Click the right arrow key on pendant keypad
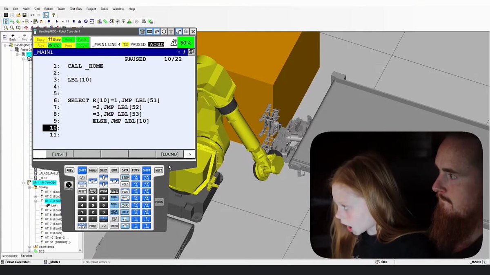This screenshot has width=490, height=275. pyautogui.click(x=114, y=181)
